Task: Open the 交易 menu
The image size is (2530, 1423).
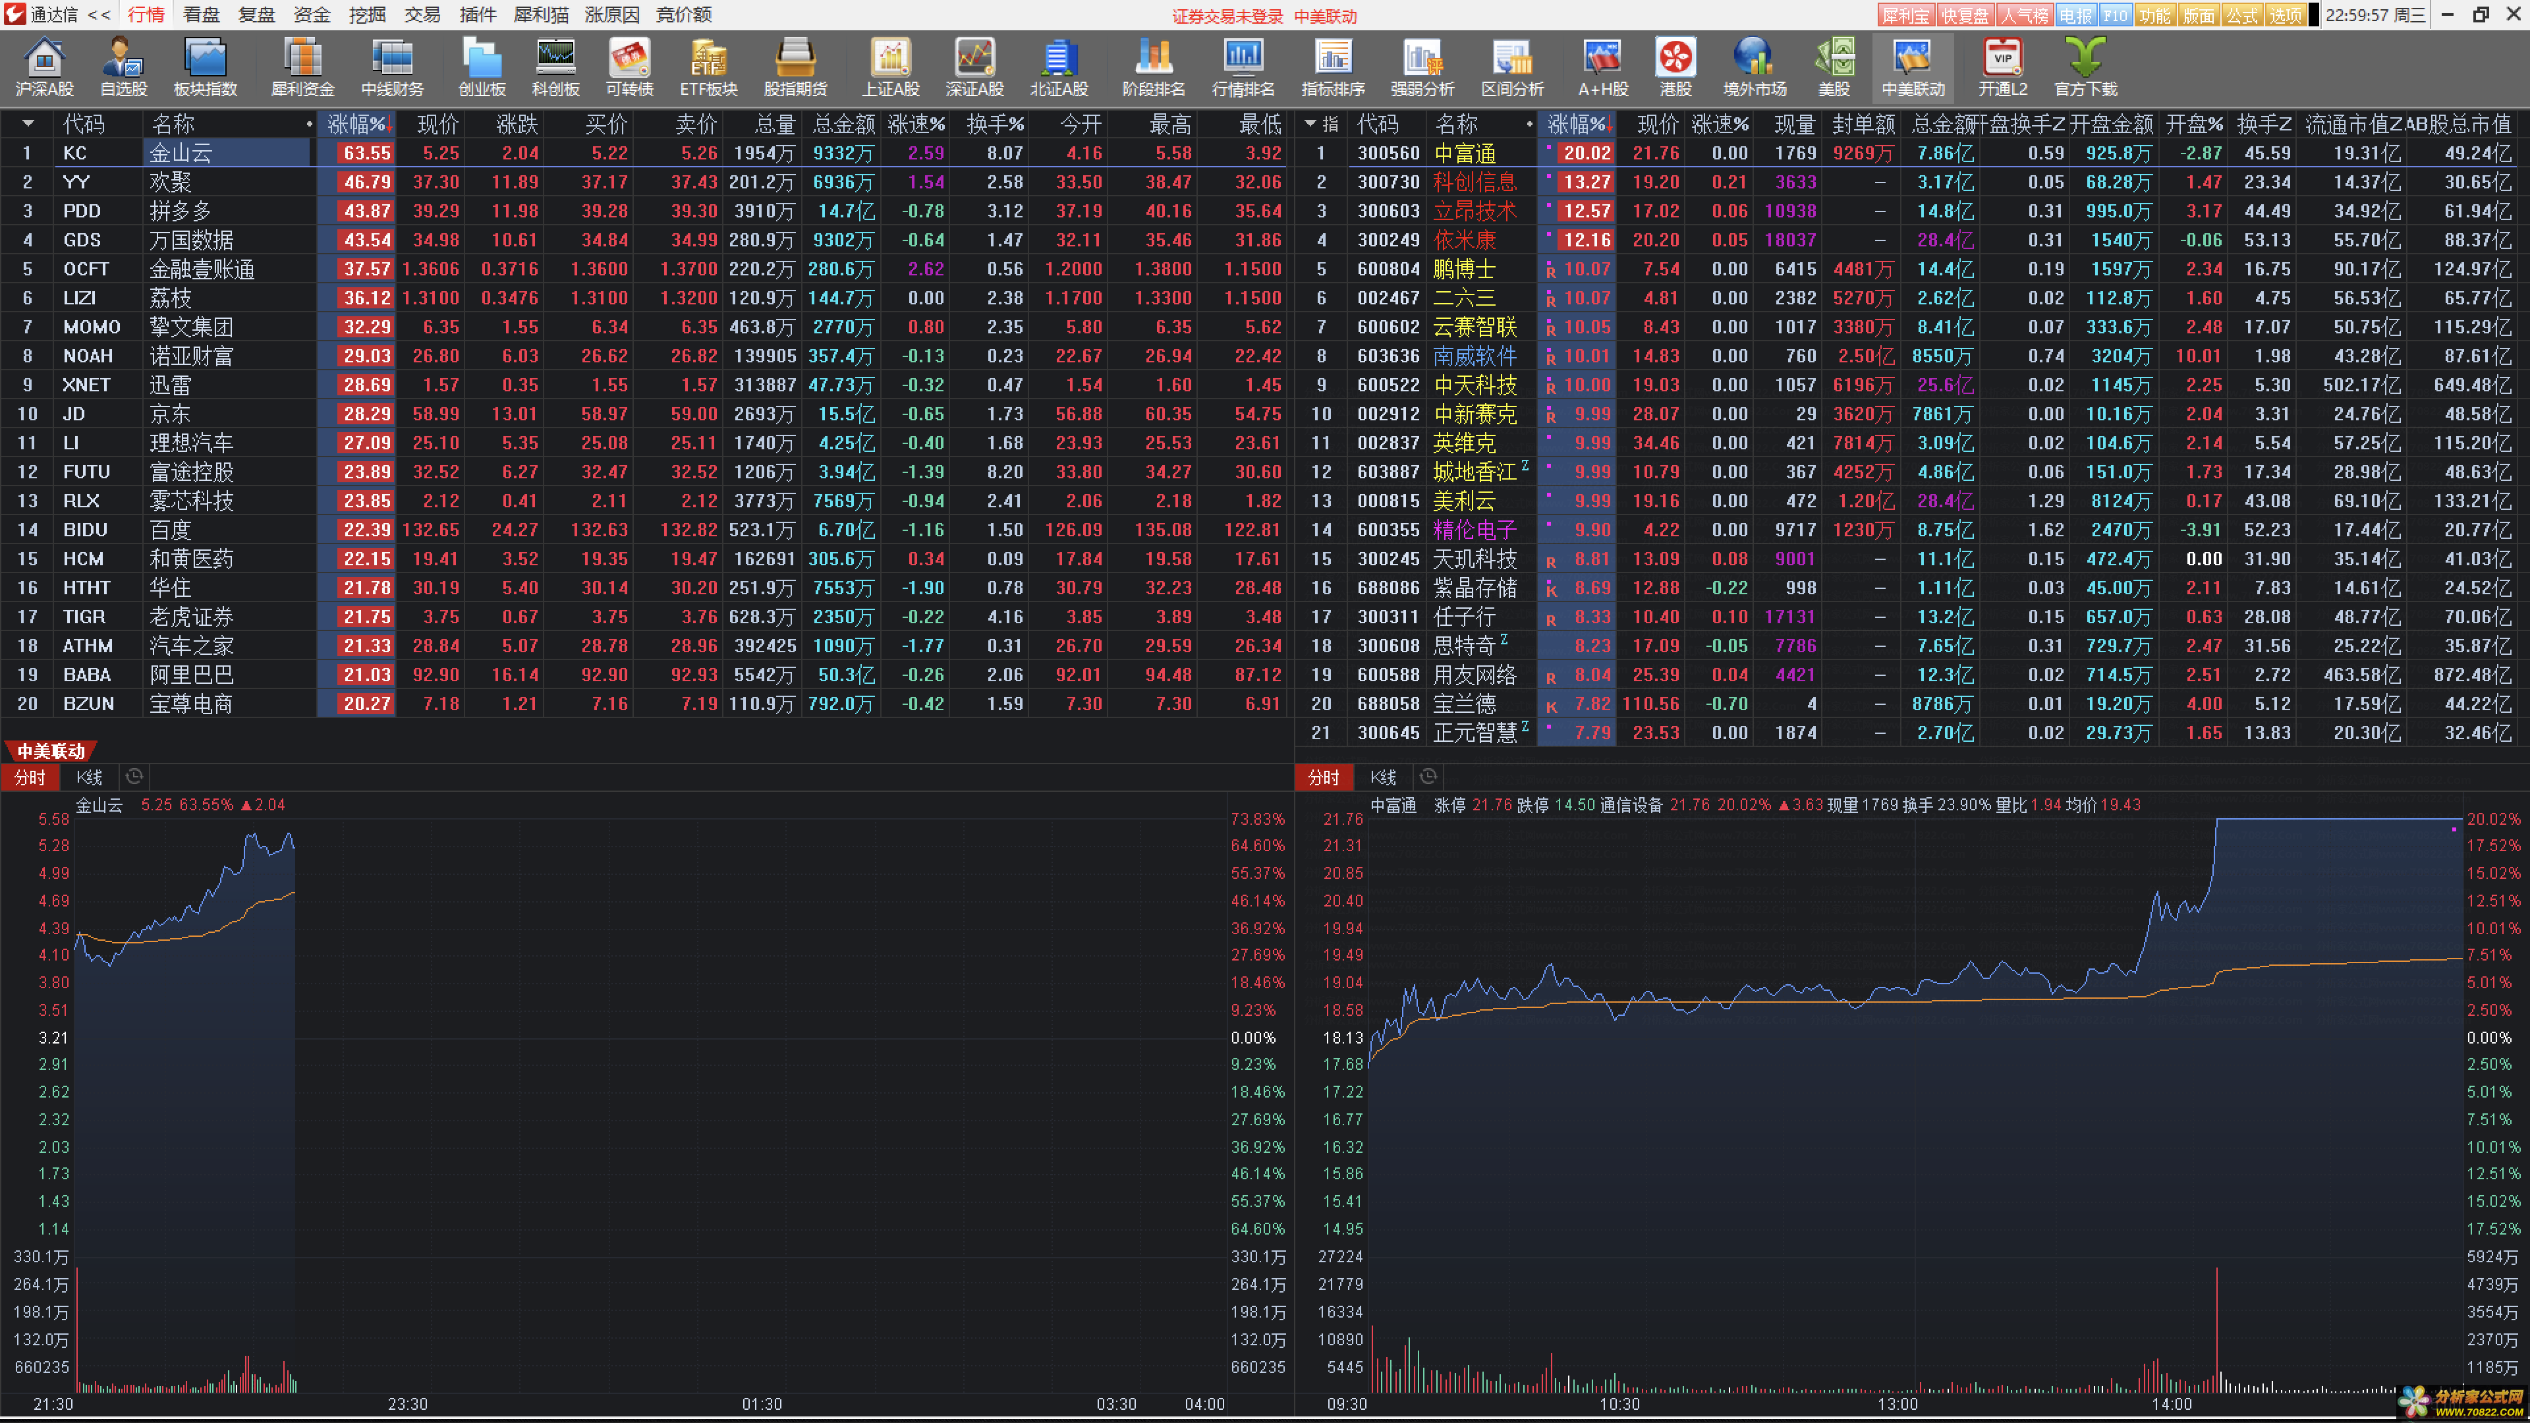Action: (x=422, y=14)
